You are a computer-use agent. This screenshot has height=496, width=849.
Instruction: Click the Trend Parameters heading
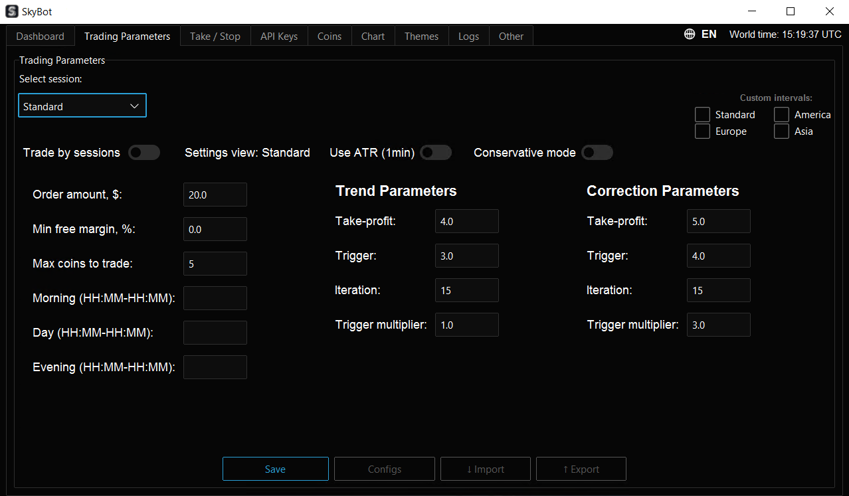(396, 191)
